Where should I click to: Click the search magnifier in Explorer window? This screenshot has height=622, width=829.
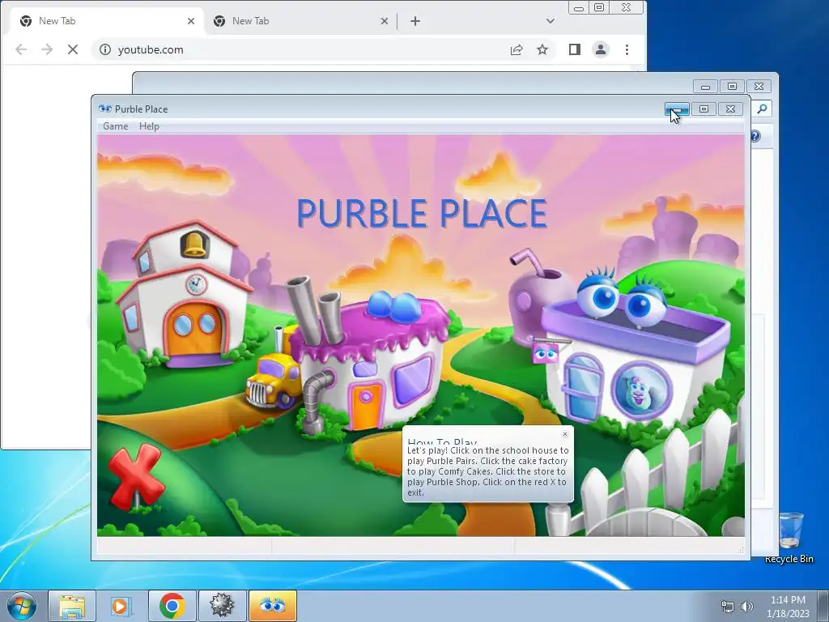point(762,109)
